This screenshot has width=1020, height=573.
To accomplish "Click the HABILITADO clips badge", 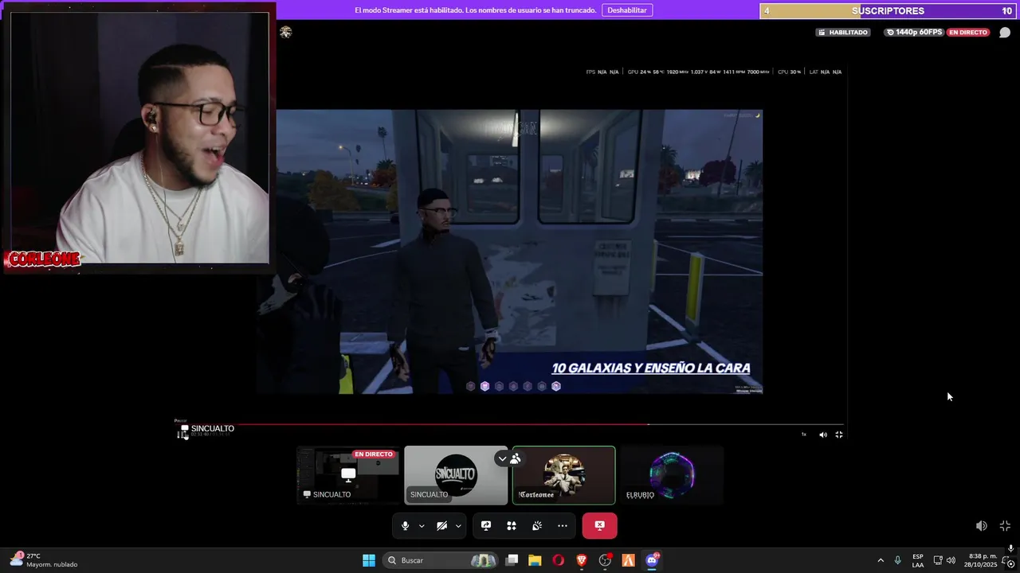I will tap(842, 33).
